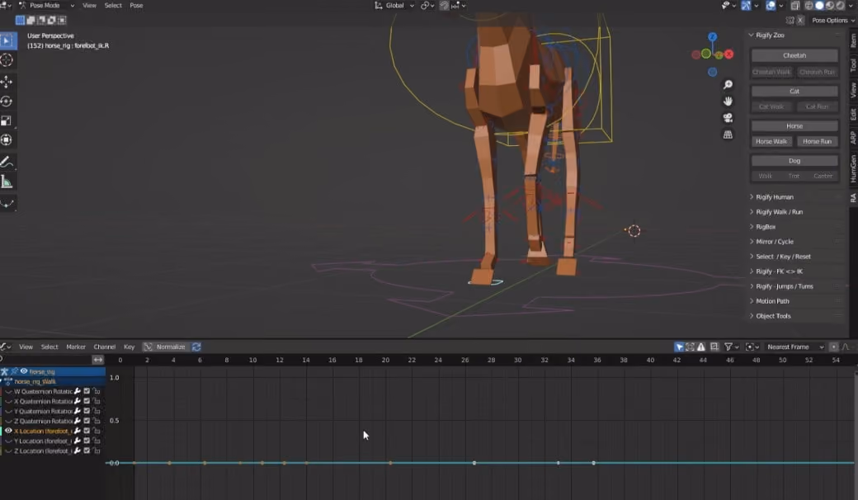
Task: Choose the Select Box tool
Action: click(7, 40)
